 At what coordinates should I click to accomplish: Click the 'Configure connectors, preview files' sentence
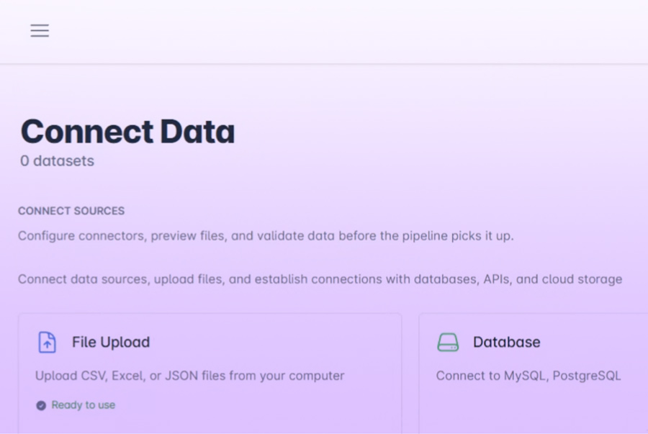tap(266, 236)
